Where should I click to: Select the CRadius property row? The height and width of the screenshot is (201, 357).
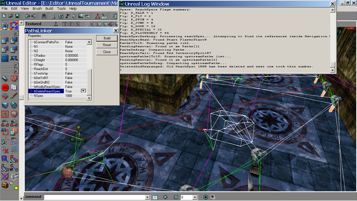[x=58, y=56]
